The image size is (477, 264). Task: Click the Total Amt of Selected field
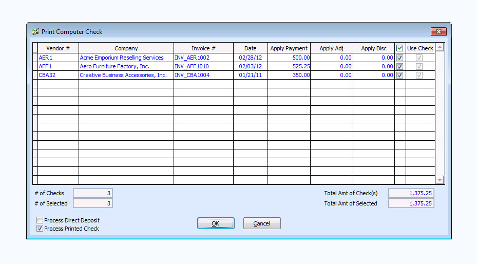[x=411, y=203]
